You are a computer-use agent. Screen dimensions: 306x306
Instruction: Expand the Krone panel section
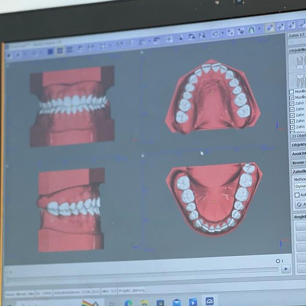pos(298,163)
